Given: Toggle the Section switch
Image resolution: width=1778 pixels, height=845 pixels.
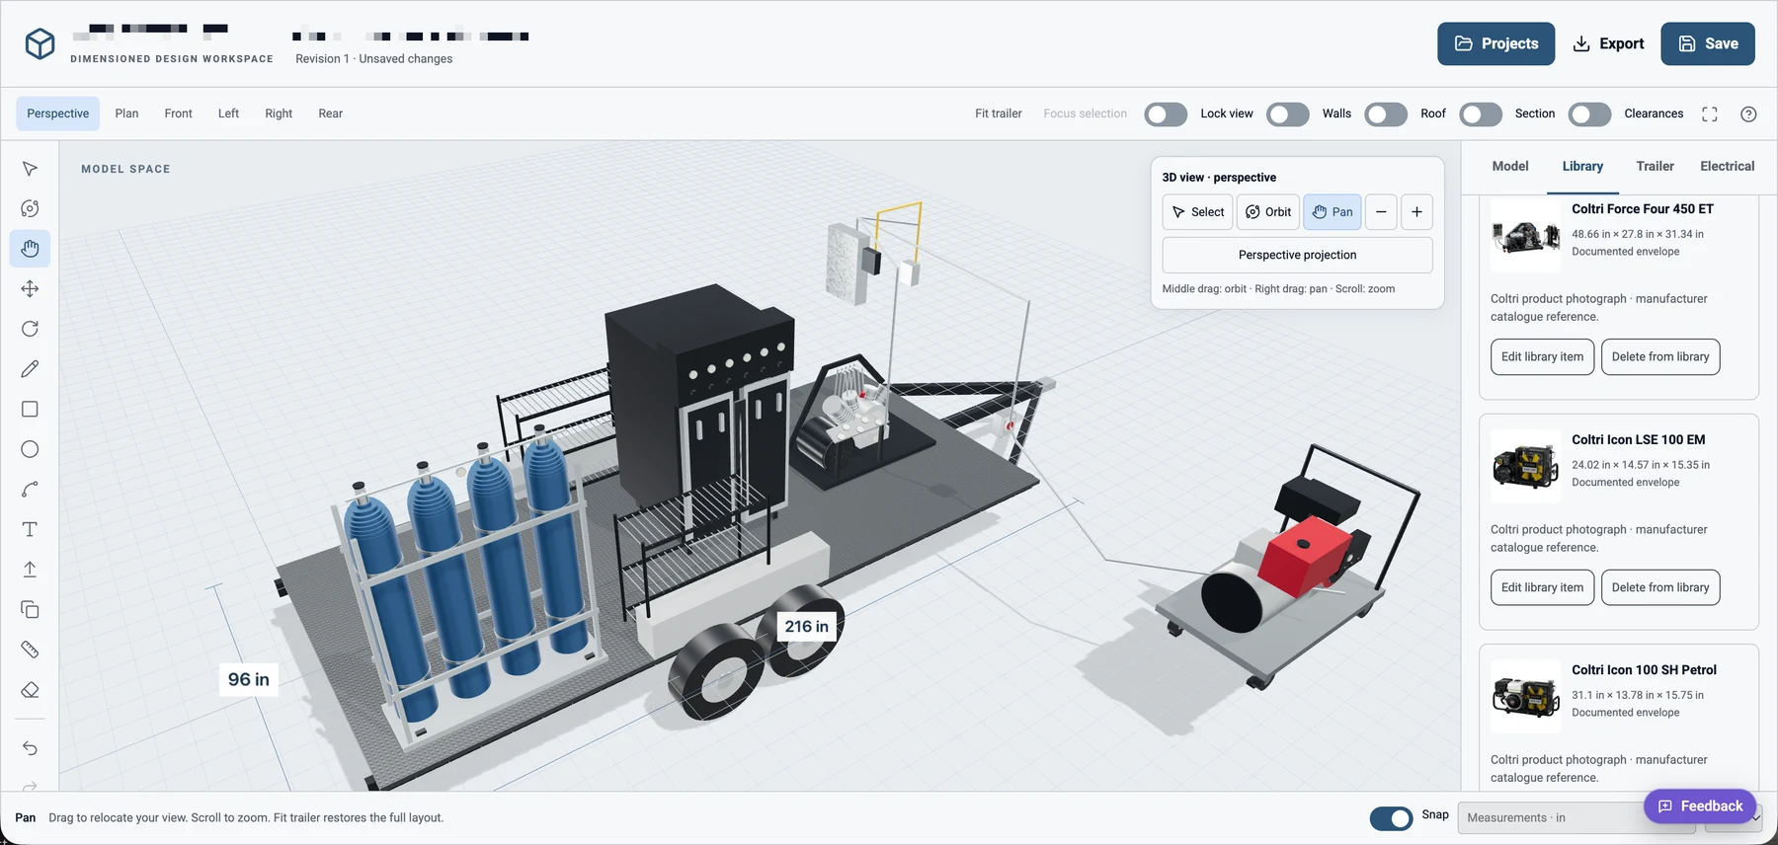Looking at the screenshot, I should point(1481,114).
